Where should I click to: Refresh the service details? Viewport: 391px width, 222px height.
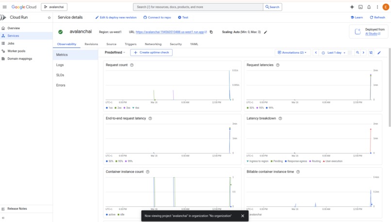tap(377, 17)
